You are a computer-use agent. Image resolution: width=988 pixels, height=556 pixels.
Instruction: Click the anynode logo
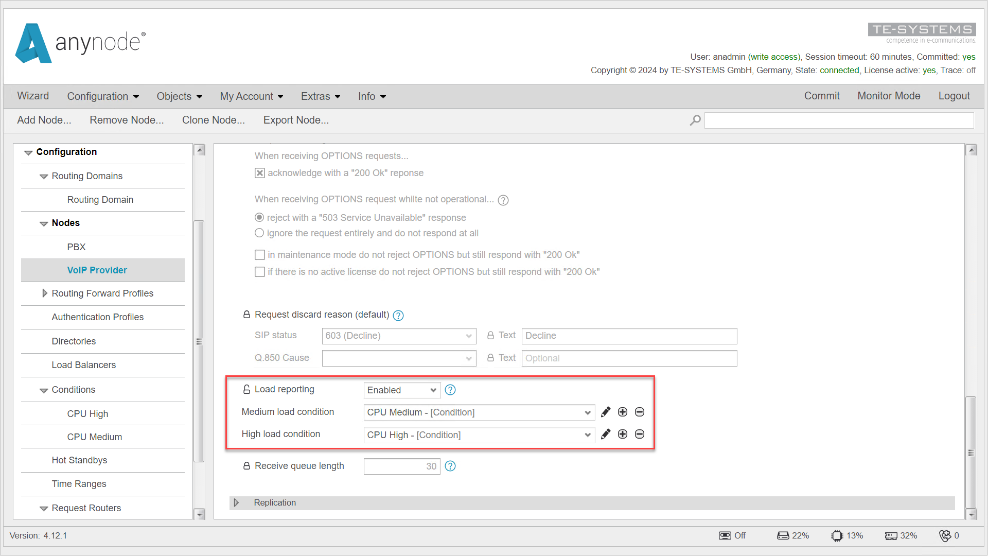tap(81, 43)
